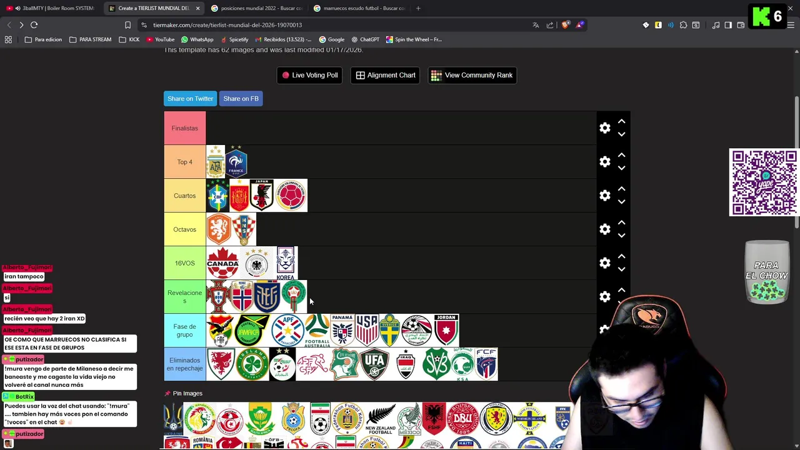Open the browser main menu hamburger
Image resolution: width=800 pixels, height=450 pixels.
[791, 25]
